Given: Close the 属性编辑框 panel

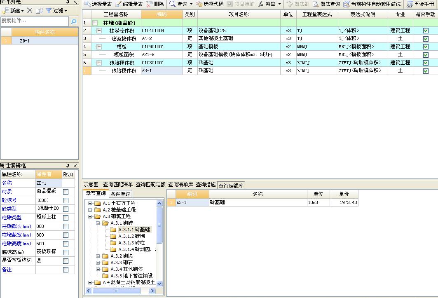Looking at the screenshot, I should (75, 166).
